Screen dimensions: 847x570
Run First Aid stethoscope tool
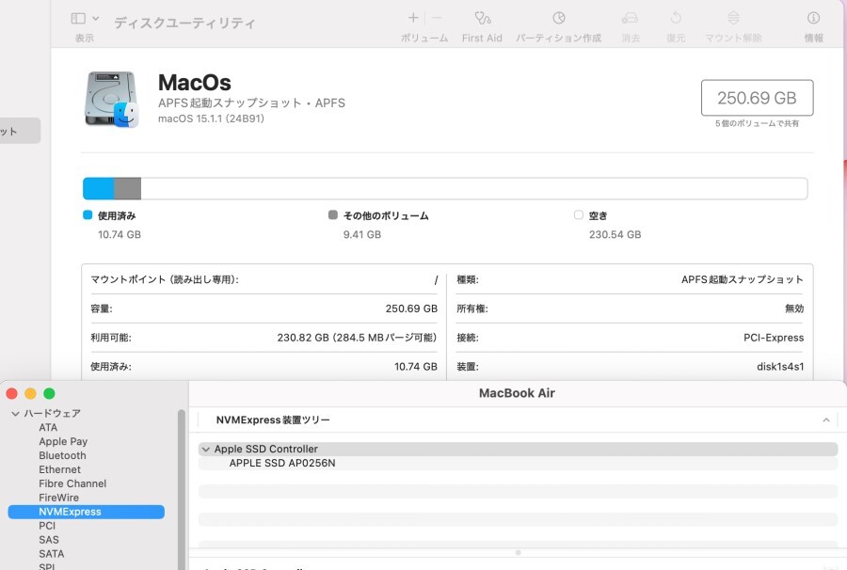pos(483,19)
